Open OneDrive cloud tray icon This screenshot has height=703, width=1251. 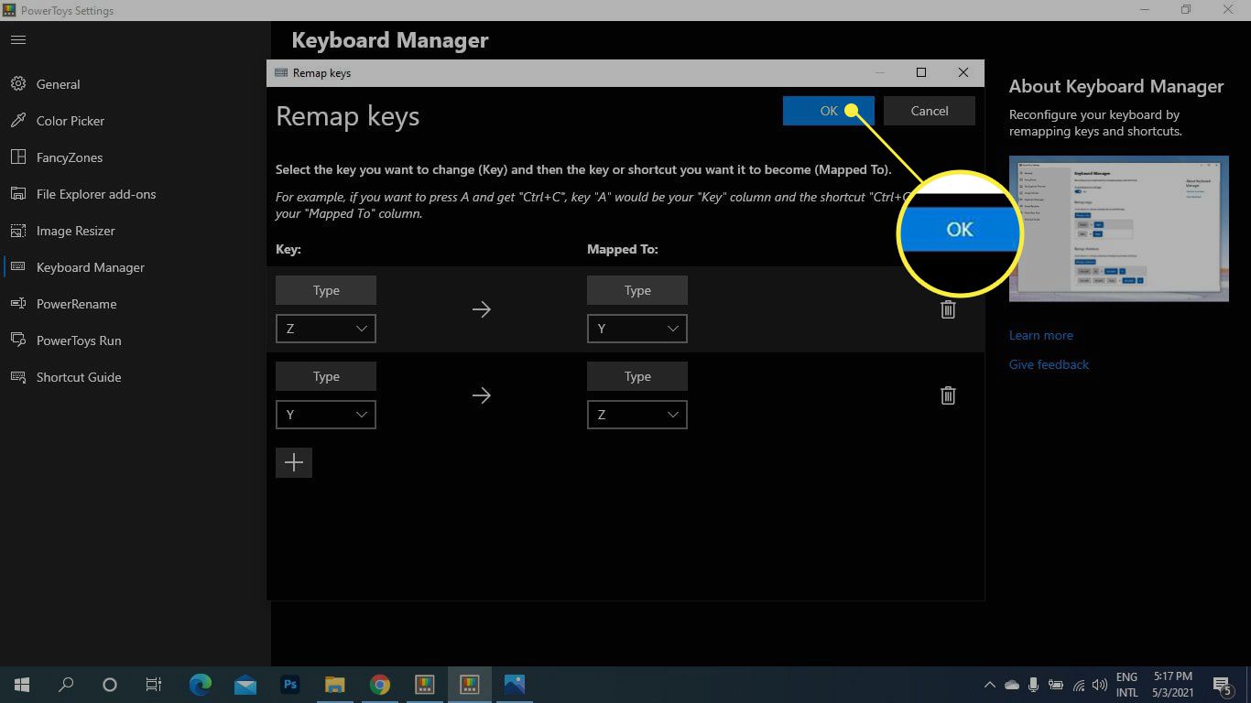(x=1012, y=685)
